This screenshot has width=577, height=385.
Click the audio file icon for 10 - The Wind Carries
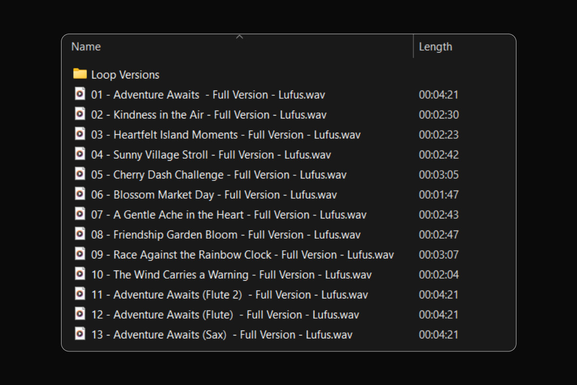click(80, 273)
